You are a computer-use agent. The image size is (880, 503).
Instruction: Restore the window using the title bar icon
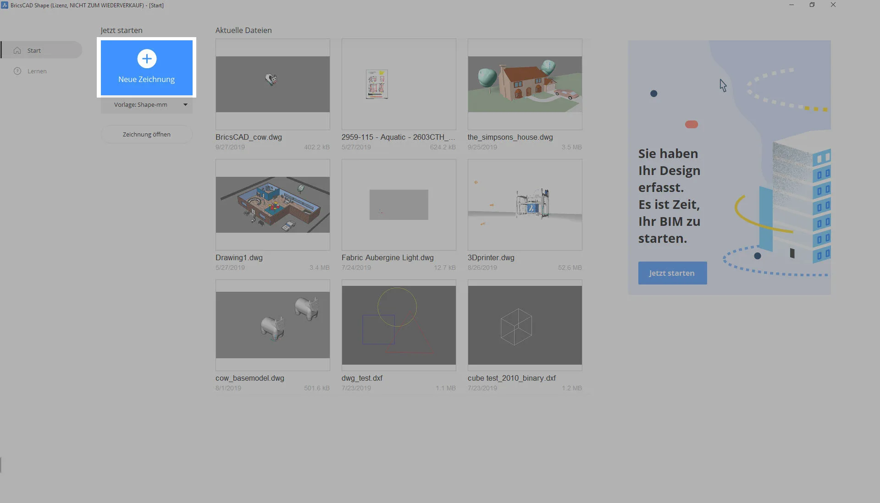click(812, 5)
